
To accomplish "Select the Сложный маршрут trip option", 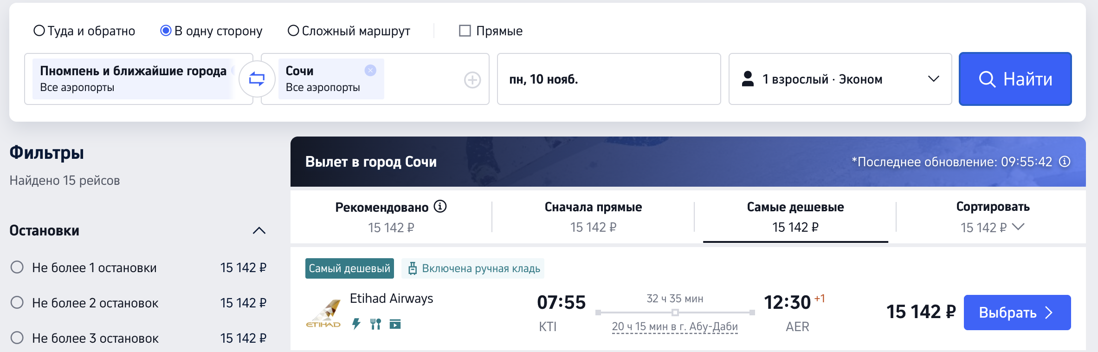I will pos(293,31).
